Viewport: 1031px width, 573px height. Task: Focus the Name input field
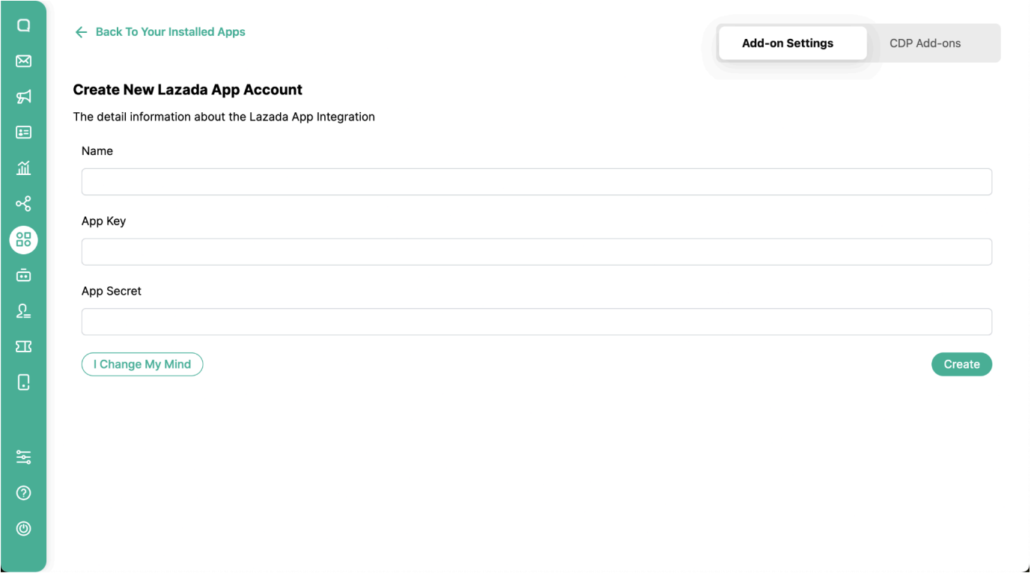[537, 182]
